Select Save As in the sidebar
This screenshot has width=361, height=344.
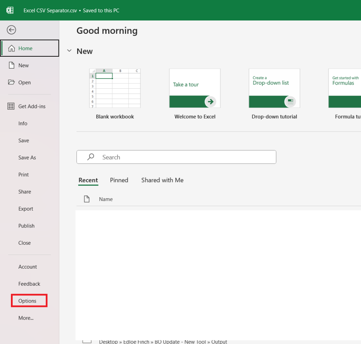(x=27, y=158)
